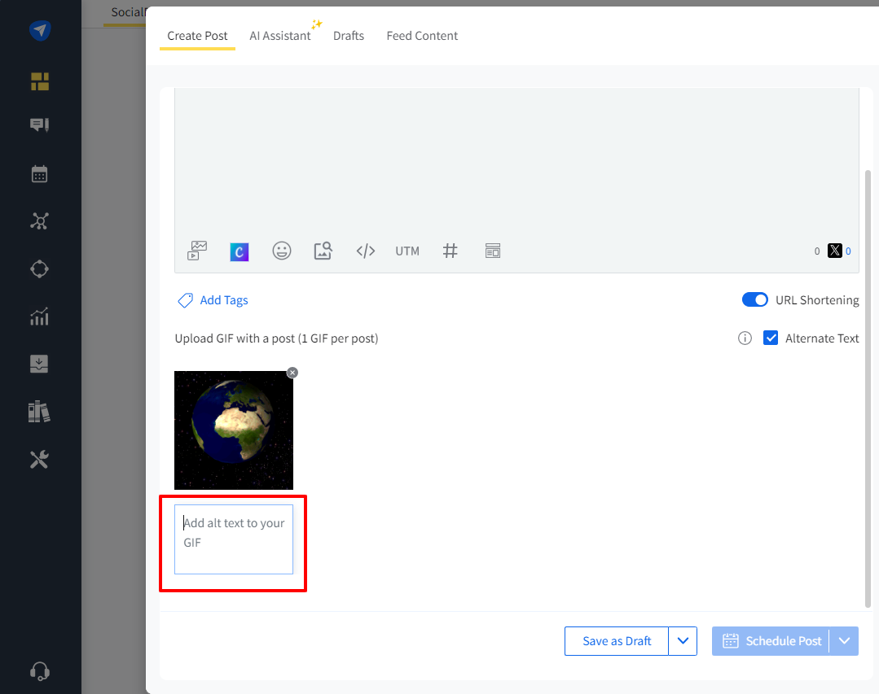Click the Canva icon in editor toolbar
This screenshot has height=694, width=879.
tap(240, 251)
